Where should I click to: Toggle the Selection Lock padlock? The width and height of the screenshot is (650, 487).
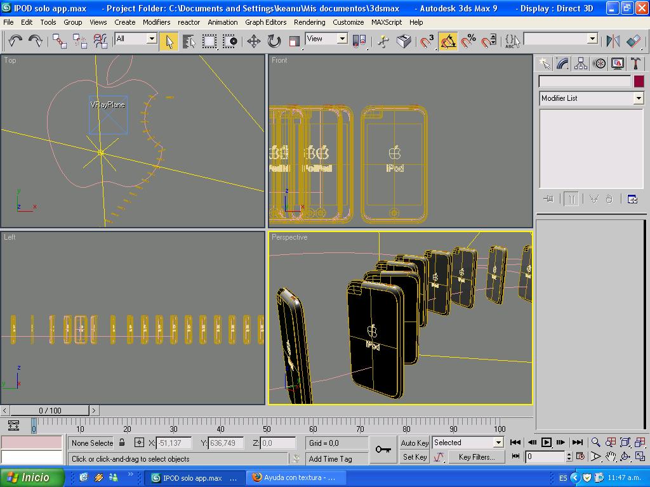(122, 442)
